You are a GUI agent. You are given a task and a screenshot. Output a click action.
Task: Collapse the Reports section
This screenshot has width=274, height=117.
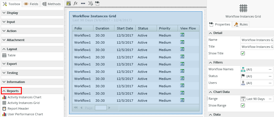point(11,91)
